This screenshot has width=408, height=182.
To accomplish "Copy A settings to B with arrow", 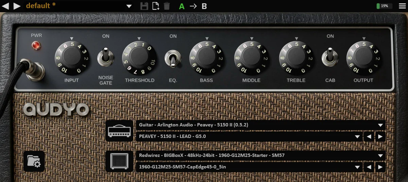I will click(x=193, y=6).
